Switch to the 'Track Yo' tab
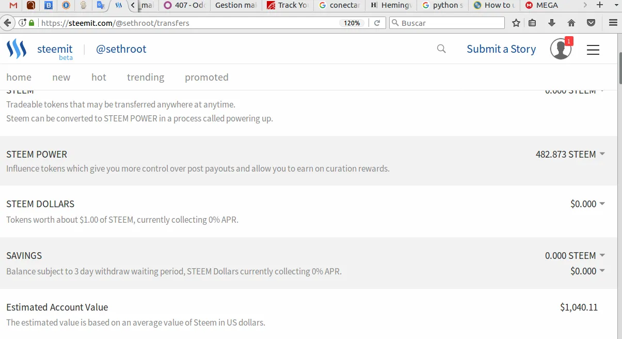The height and width of the screenshot is (339, 622). click(288, 6)
